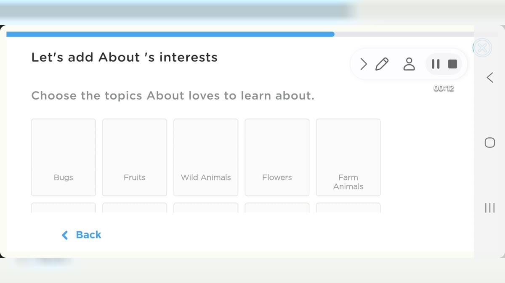Screen dimensions: 505x283
Task: Toggle the person selfie-camera icon
Action: pyautogui.click(x=409, y=64)
